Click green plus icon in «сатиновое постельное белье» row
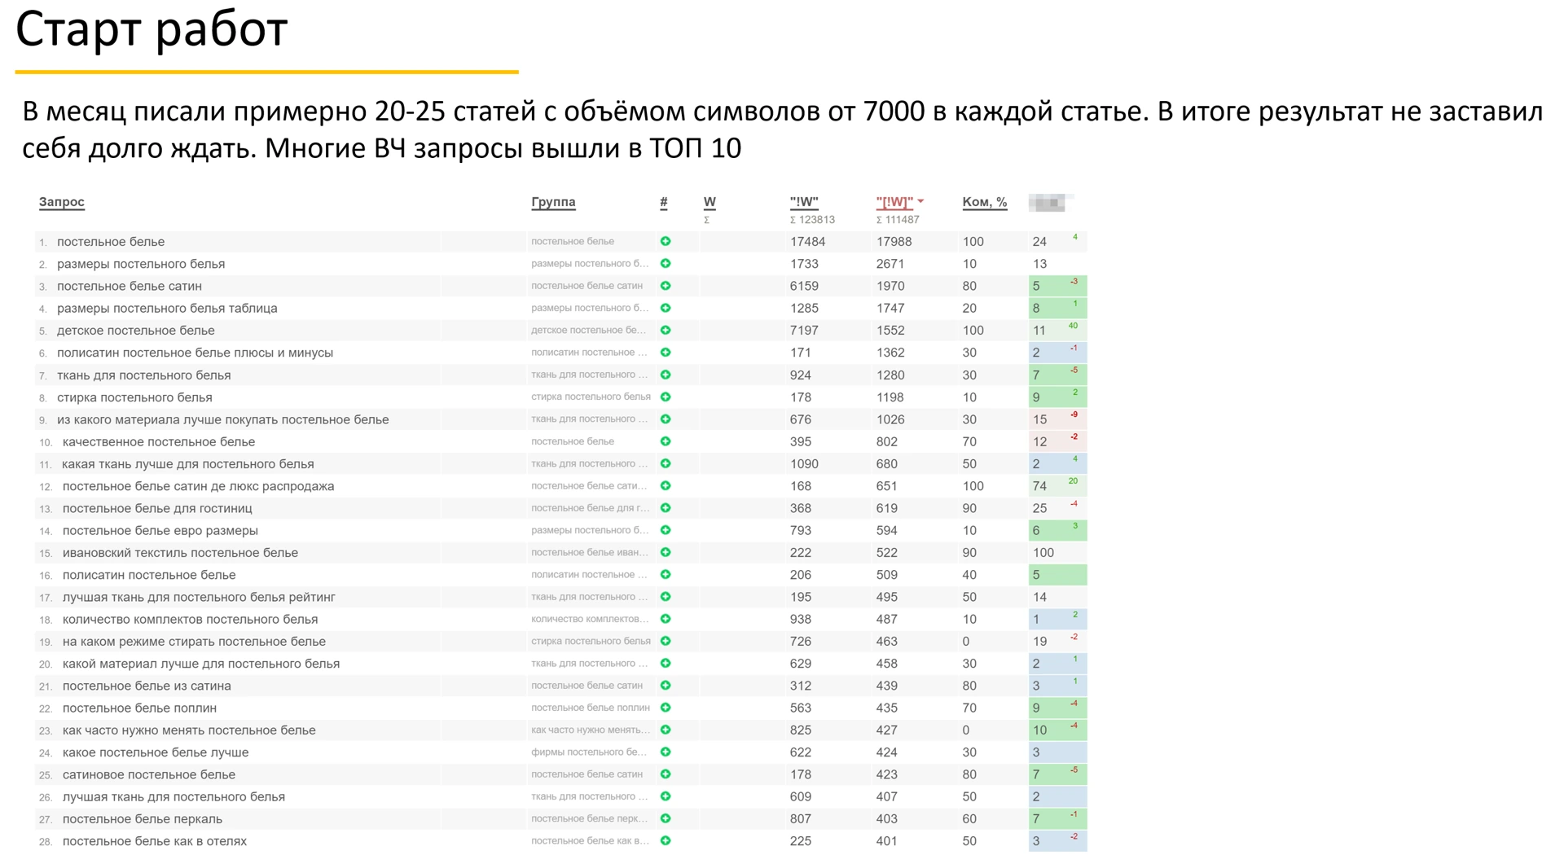Viewport: 1564px width, 855px height. click(666, 774)
